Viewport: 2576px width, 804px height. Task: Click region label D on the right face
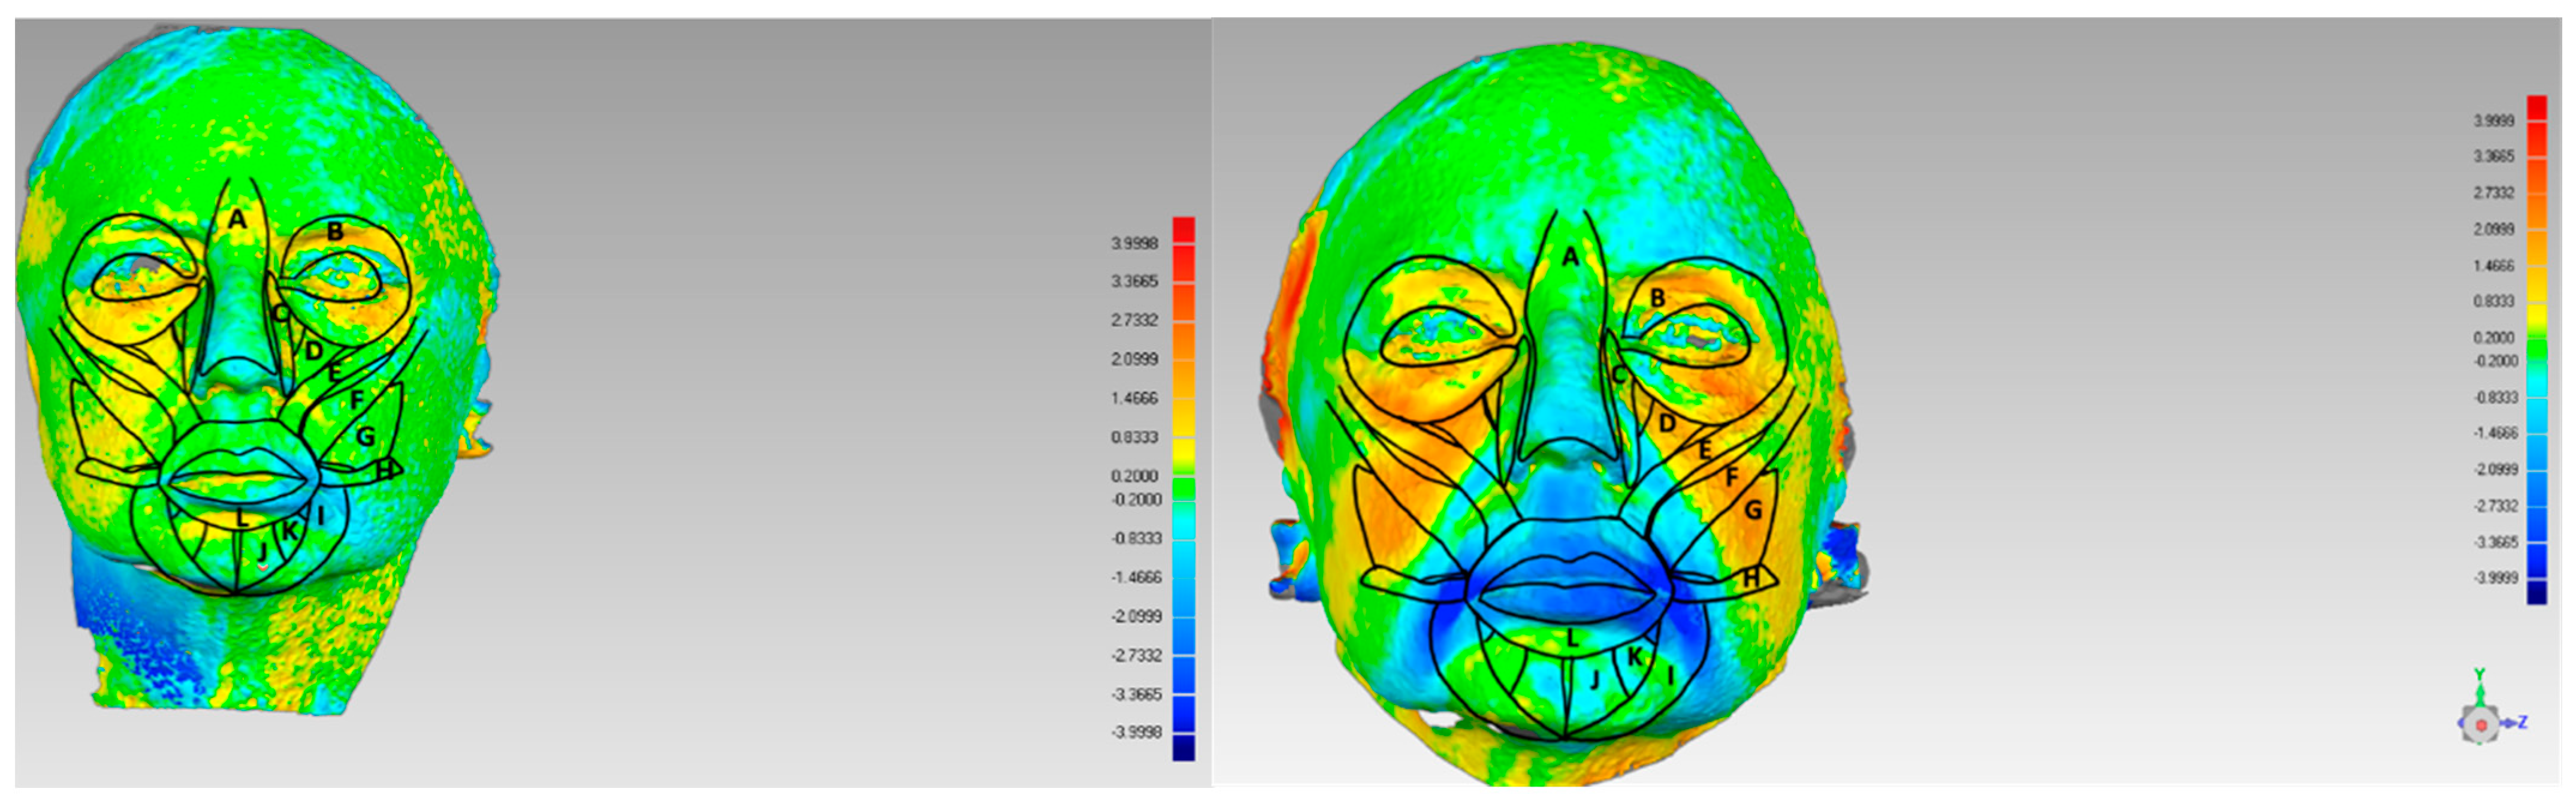[x=1667, y=423]
